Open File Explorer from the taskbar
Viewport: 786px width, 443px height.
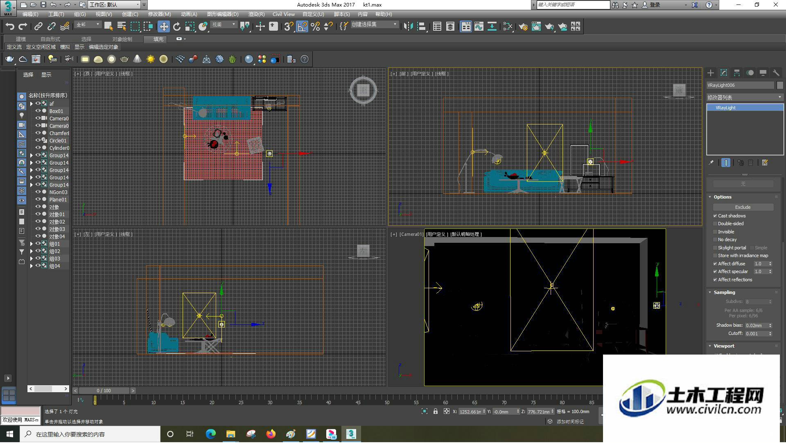[231, 434]
